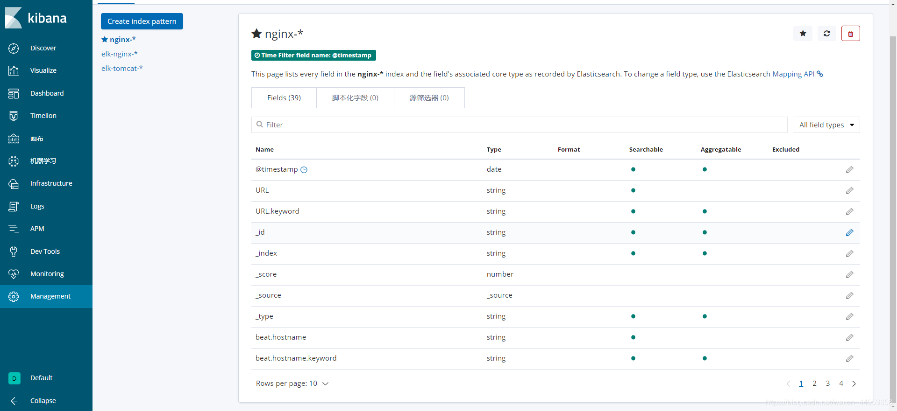Open Dev Tools in the sidebar
The width and height of the screenshot is (897, 411).
click(45, 251)
